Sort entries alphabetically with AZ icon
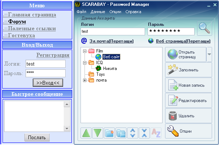This screenshot has width=219, height=145. tap(156, 133)
